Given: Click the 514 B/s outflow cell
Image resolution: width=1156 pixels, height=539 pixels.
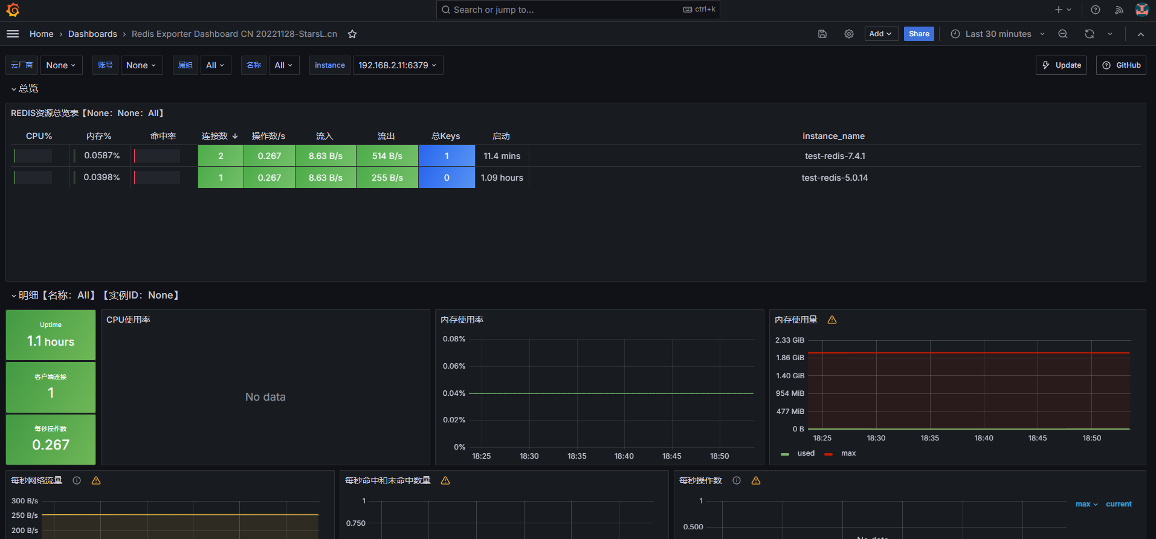Looking at the screenshot, I should click(387, 156).
